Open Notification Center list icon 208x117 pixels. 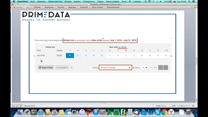pyautogui.click(x=194, y=1)
